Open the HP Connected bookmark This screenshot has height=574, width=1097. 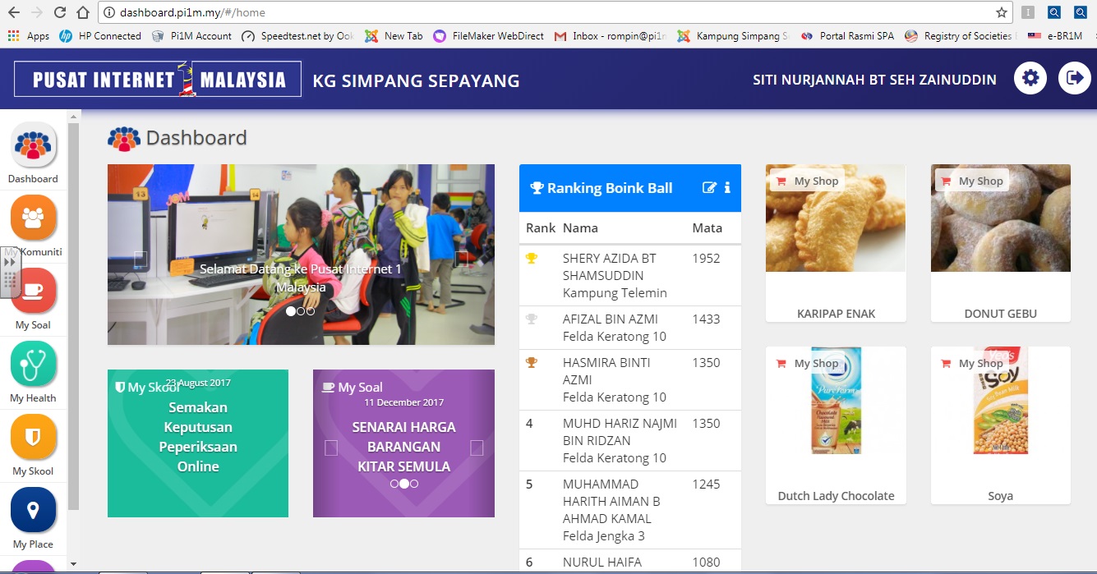(100, 36)
